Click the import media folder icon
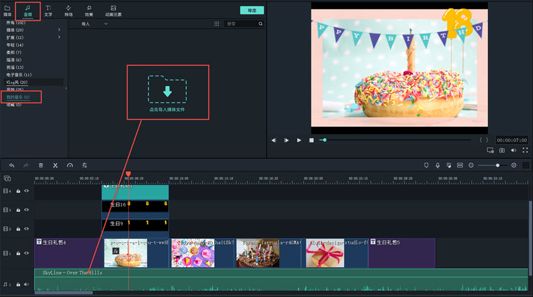Screen dimensions: 533x297 (167, 89)
